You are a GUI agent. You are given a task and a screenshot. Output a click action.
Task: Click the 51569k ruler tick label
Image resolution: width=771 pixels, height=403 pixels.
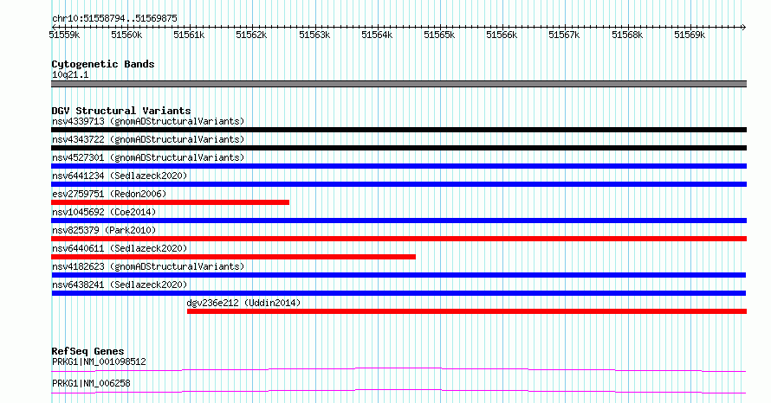(x=690, y=35)
